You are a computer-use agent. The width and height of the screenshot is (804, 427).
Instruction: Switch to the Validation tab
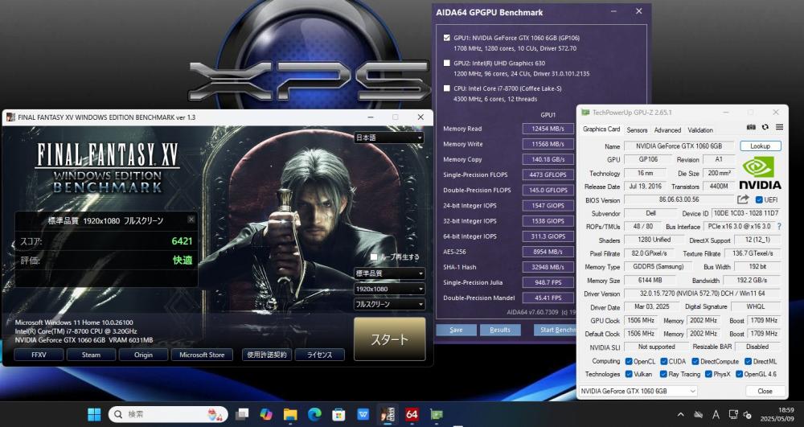point(700,130)
